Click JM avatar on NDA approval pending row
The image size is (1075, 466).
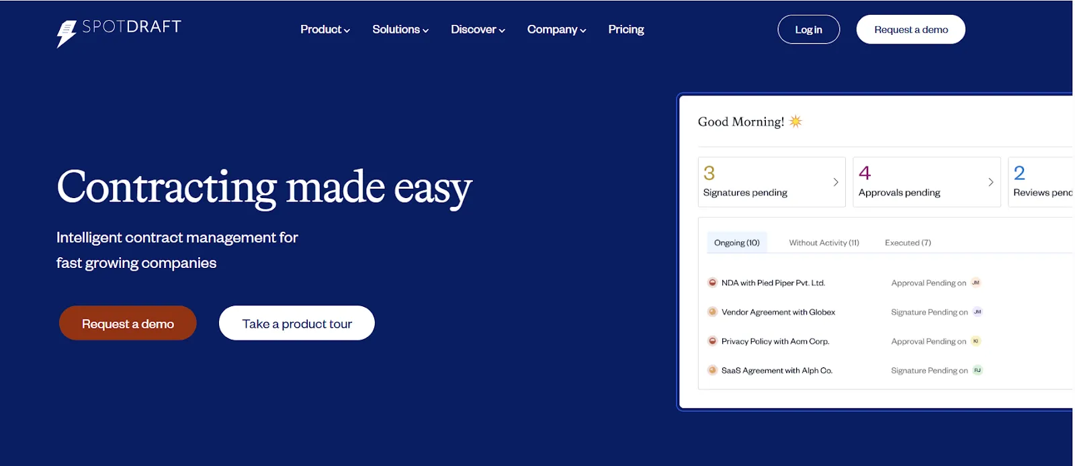[976, 283]
